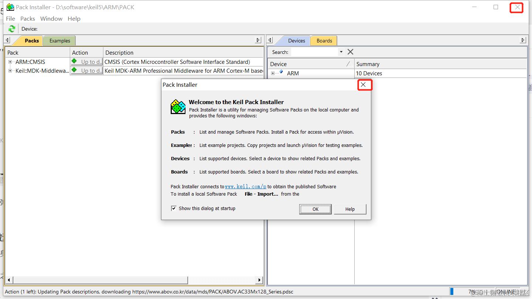Image resolution: width=532 pixels, height=299 pixels.
Task: Click the clear search X icon
Action: click(350, 52)
